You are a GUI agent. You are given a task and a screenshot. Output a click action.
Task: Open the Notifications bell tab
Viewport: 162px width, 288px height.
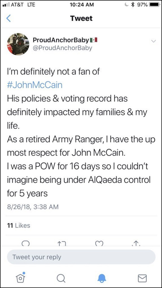click(x=102, y=278)
